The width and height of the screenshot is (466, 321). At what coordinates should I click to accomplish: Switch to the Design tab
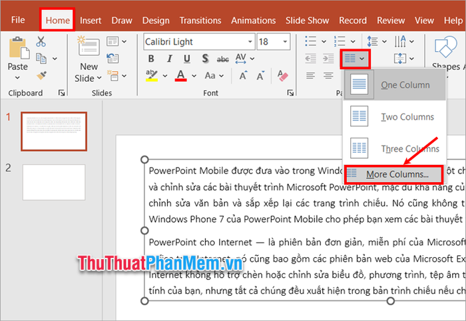tap(156, 21)
